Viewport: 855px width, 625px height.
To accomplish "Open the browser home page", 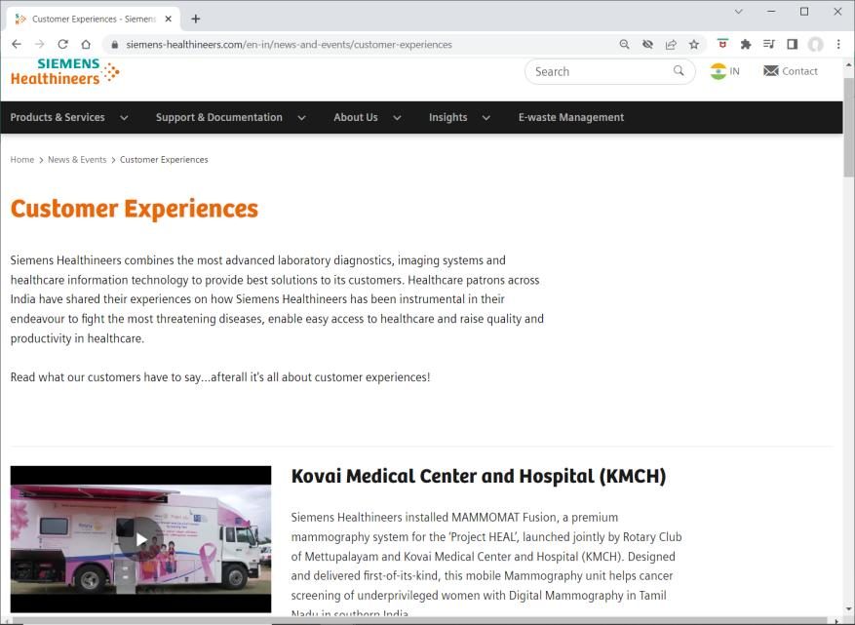I will click(x=86, y=44).
